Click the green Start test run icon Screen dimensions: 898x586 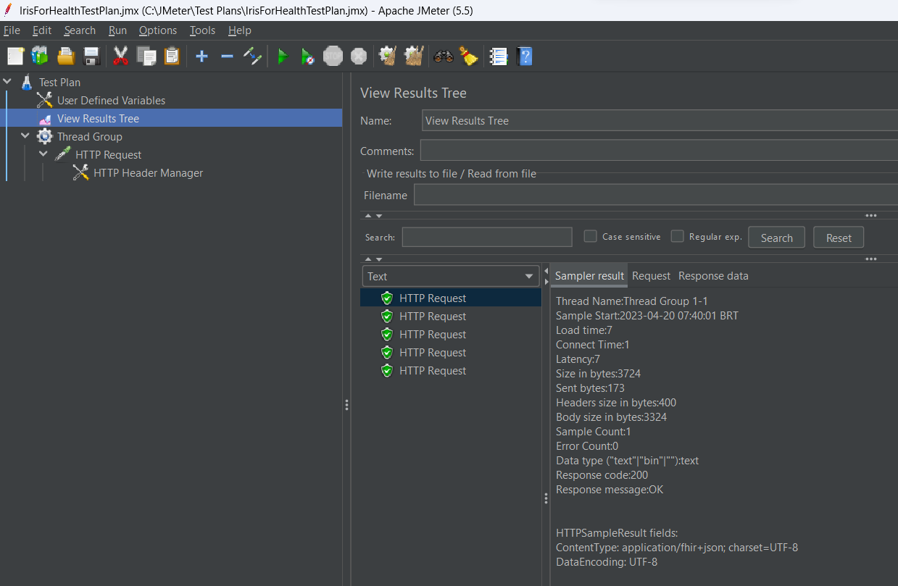click(x=283, y=56)
